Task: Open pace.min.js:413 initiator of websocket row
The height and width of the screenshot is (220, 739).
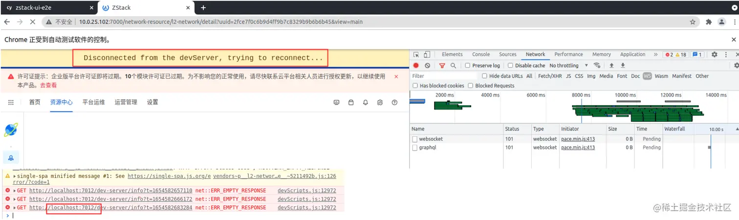Action: pyautogui.click(x=578, y=139)
